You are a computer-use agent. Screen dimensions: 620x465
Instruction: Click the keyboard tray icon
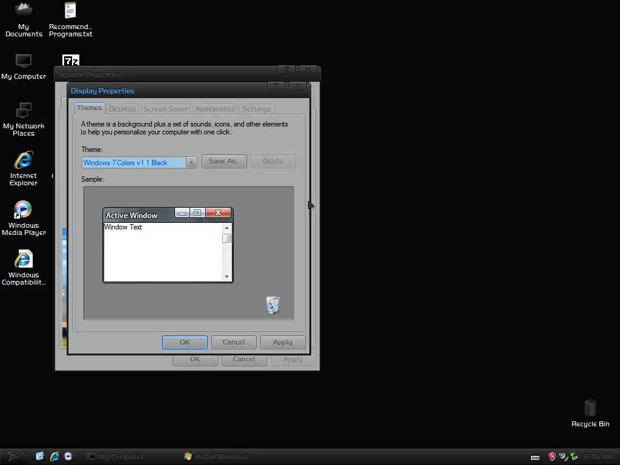[535, 457]
